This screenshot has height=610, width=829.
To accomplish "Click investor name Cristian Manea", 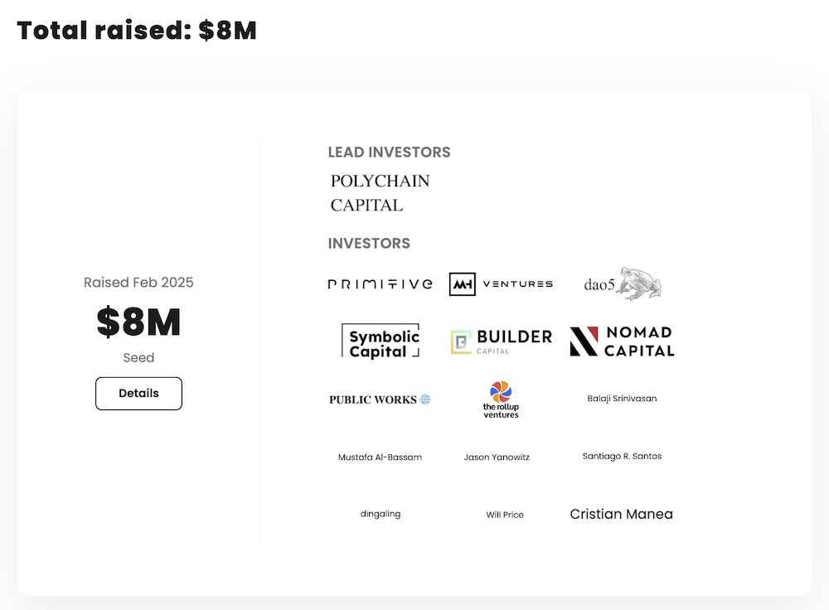I will 622,514.
